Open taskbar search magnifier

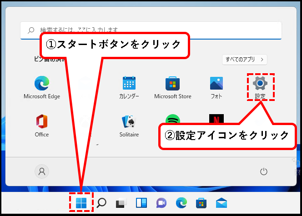[101, 203]
